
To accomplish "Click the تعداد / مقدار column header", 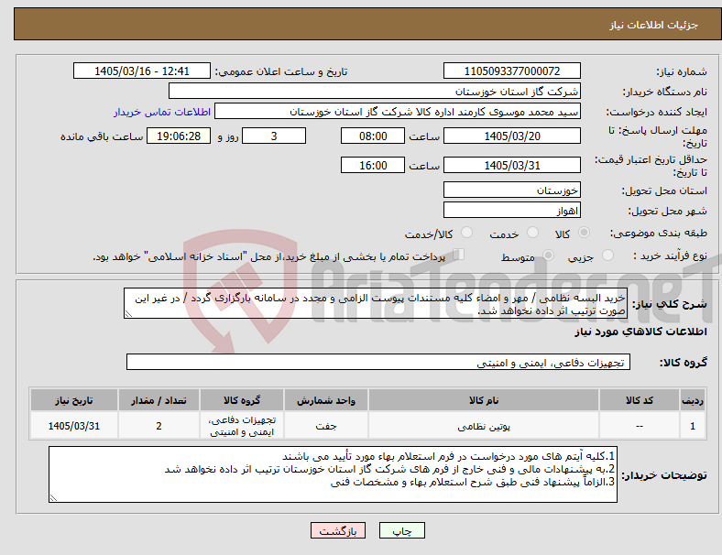I will point(159,400).
